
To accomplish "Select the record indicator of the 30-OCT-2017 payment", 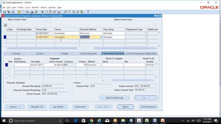I will point(7,65).
